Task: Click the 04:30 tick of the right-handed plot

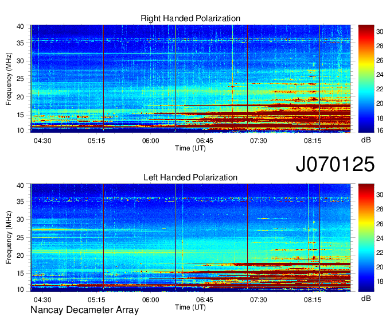Action: pyautogui.click(x=42, y=141)
